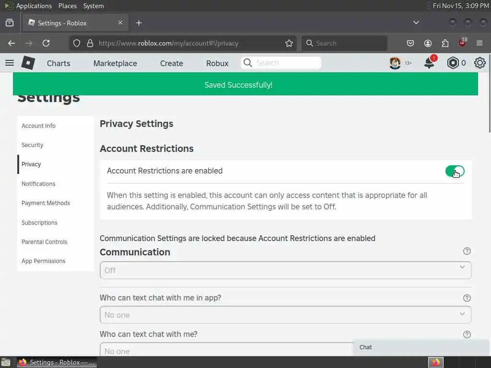Click the Roblox search magnifier icon
This screenshot has width=491, height=368.
tap(248, 63)
